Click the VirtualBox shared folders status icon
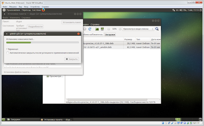This screenshot has width=204, height=126. click(175, 123)
